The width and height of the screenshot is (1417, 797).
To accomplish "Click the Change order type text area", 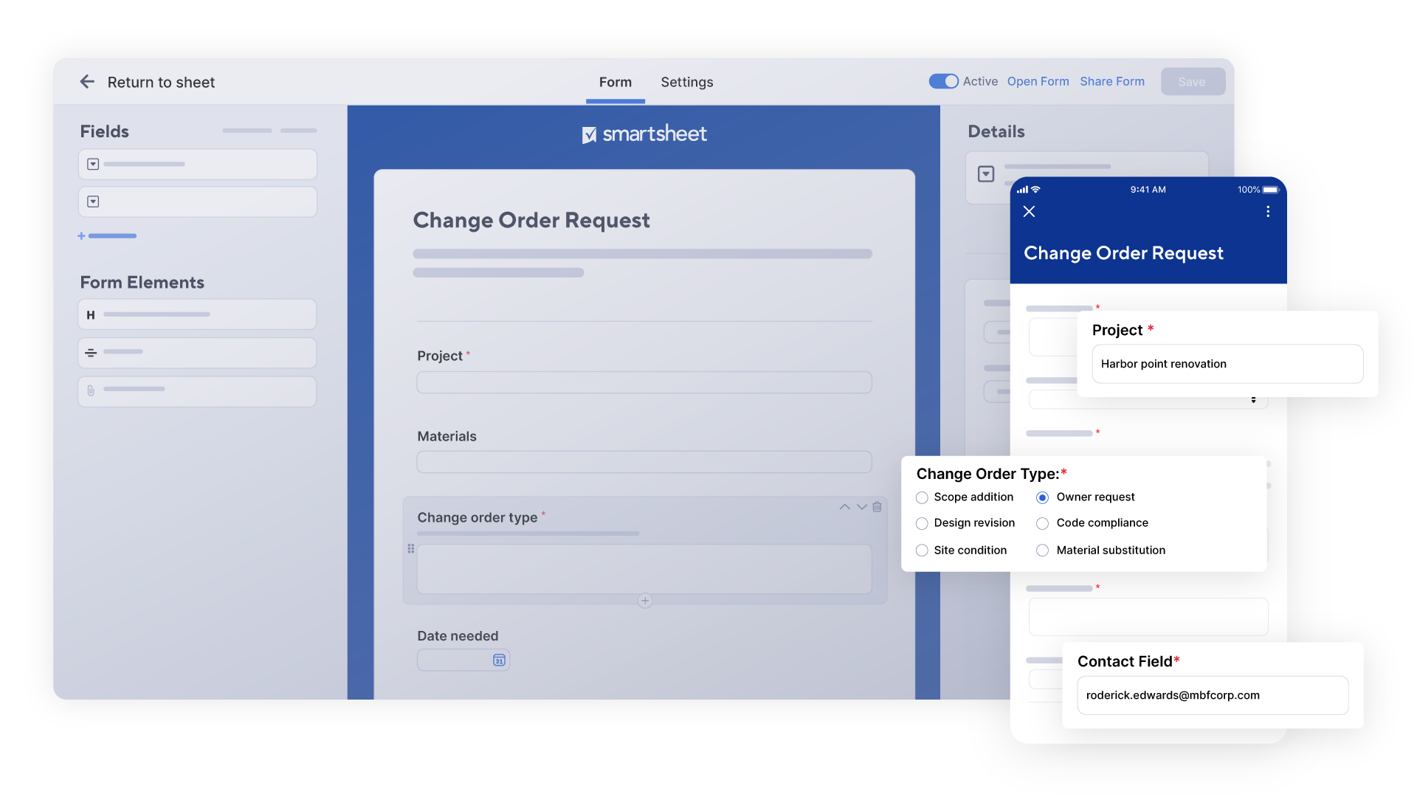I will (644, 569).
